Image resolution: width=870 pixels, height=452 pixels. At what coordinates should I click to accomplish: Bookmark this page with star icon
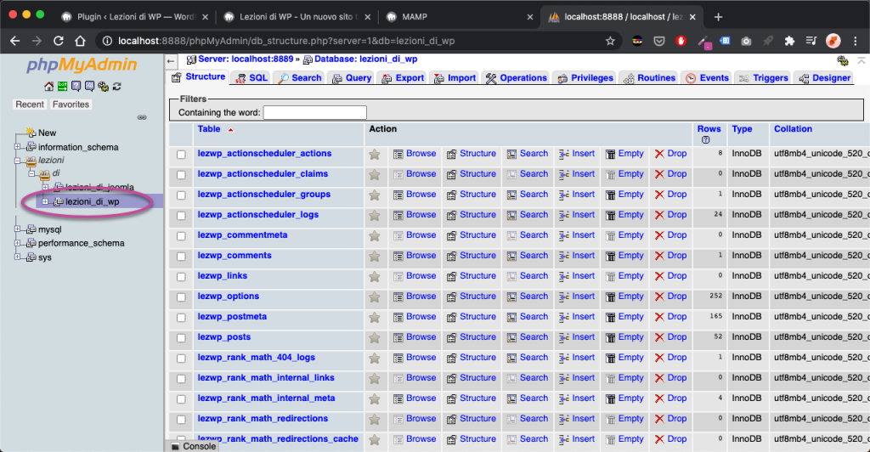(610, 41)
